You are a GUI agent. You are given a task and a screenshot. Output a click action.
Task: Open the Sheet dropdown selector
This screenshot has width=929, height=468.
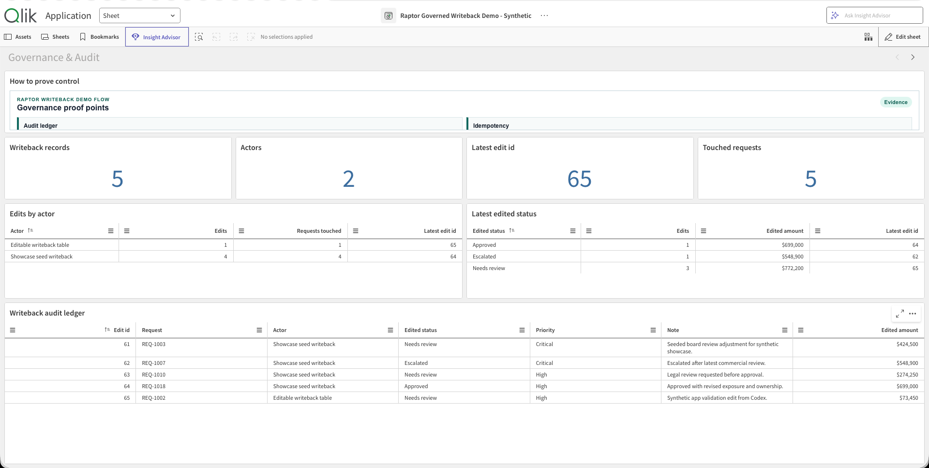(x=140, y=15)
